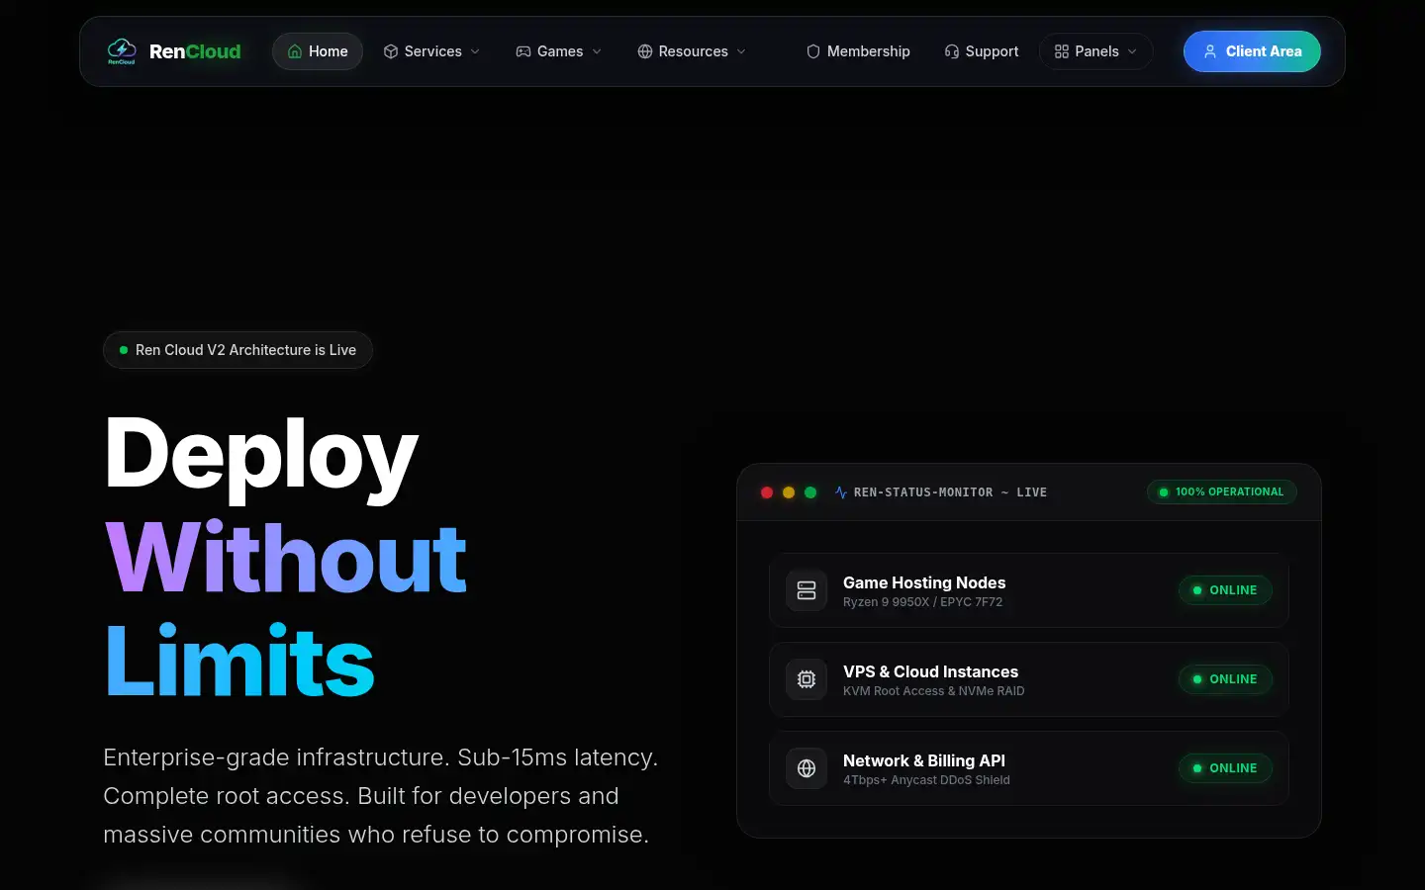1425x890 pixels.
Task: Click the "Network & Billing API" title
Action: (x=924, y=760)
